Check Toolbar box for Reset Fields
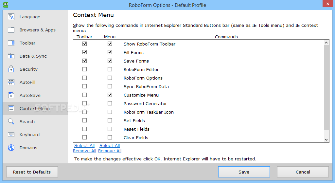Viewport: 335px width, 183px height. click(x=85, y=129)
